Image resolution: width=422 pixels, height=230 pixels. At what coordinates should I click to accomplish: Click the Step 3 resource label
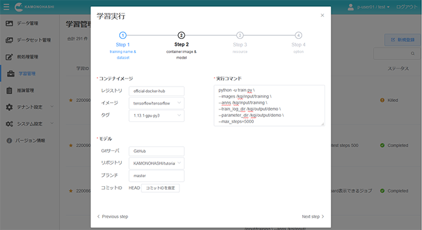240,52
